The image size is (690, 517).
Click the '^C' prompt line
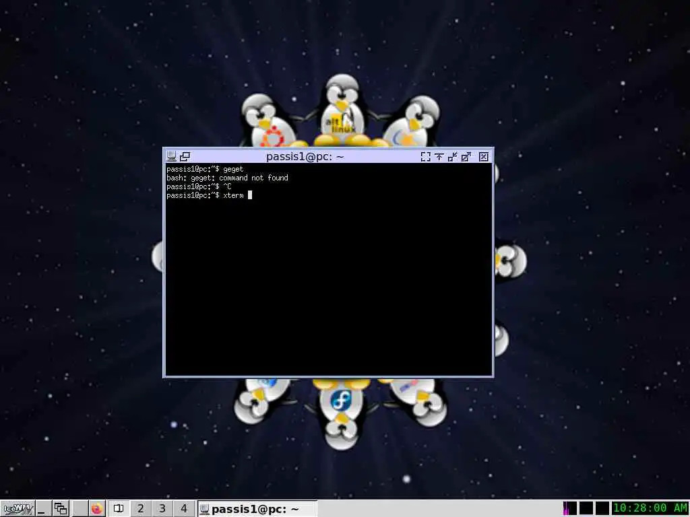click(x=199, y=186)
